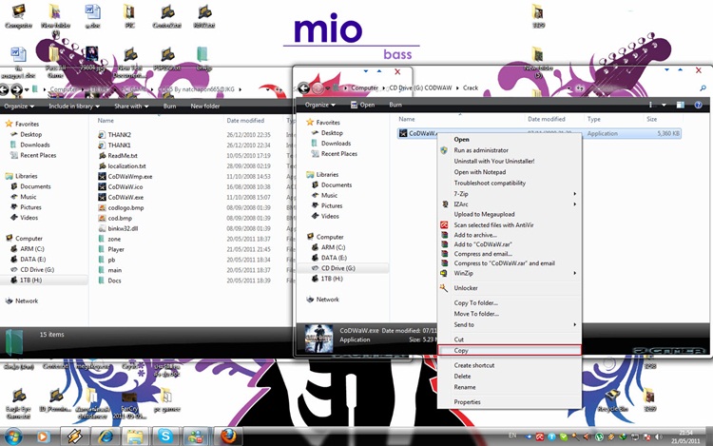The image size is (713, 446).
Task: Choose Rename in the context menu
Action: [x=510, y=387]
